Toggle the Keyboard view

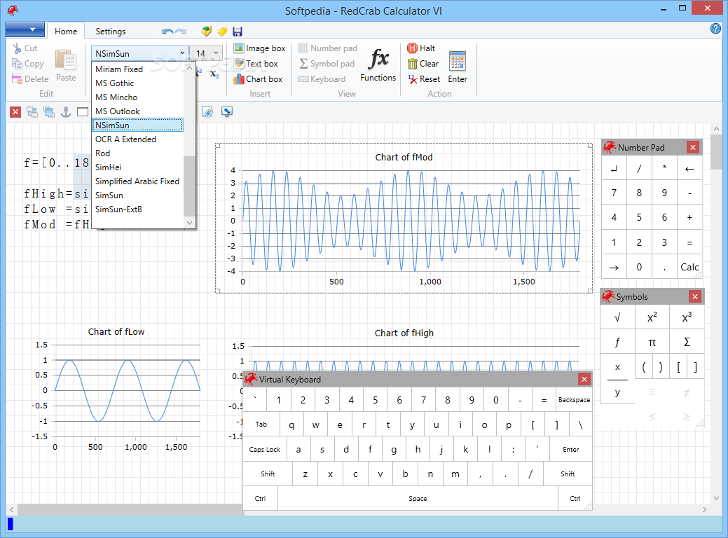[x=322, y=79]
